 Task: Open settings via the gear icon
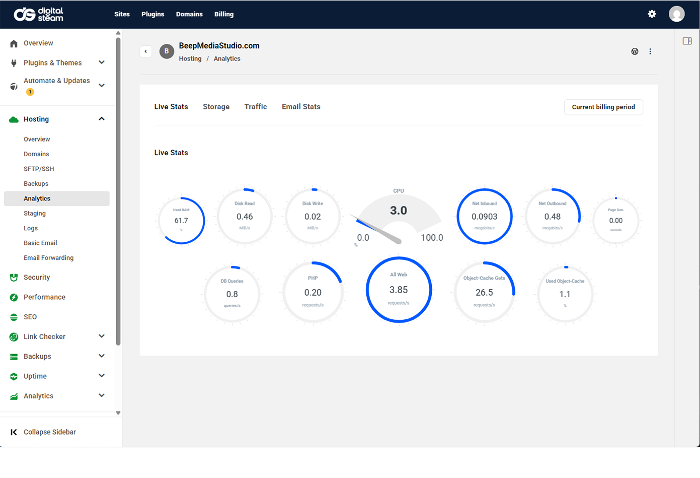(x=652, y=14)
